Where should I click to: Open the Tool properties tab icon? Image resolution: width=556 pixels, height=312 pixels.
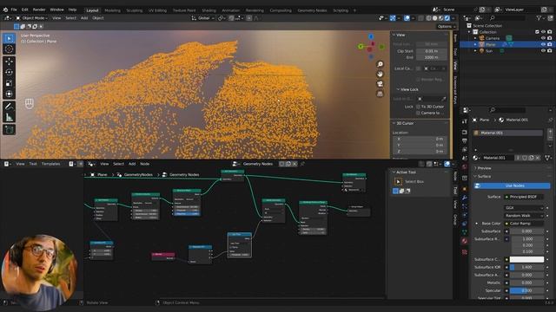465,121
